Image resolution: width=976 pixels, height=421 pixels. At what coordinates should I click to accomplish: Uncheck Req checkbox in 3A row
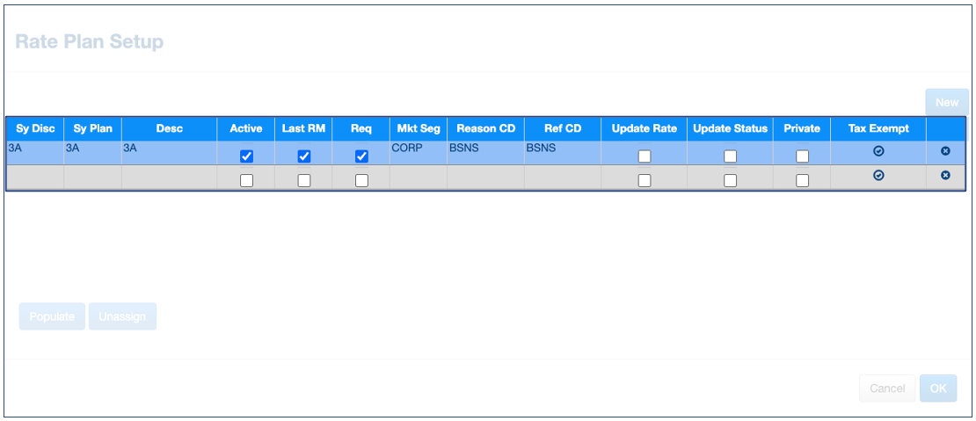click(x=361, y=156)
